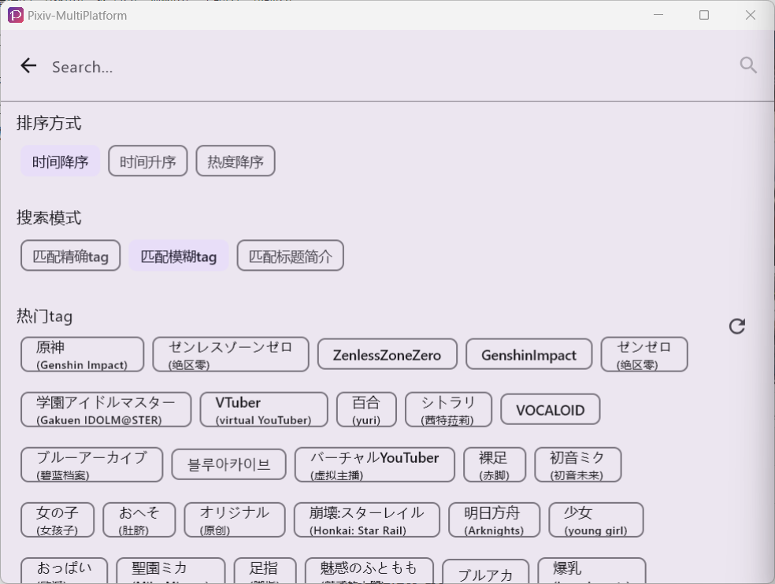The height and width of the screenshot is (584, 775).
Task: Open the VOCALOID tag
Action: coord(550,410)
